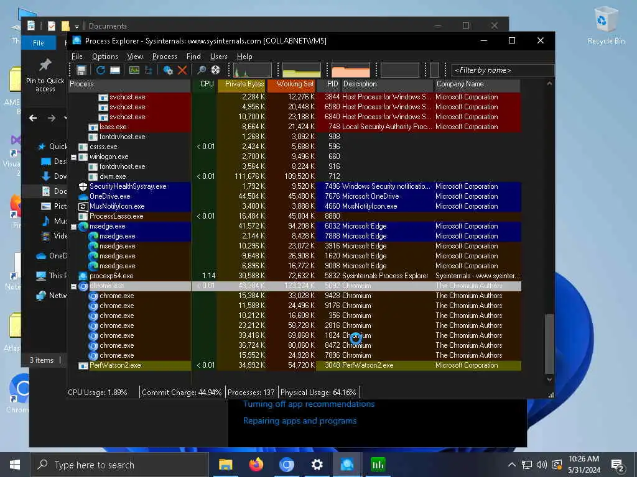Viewport: 637px width, 477px height.
Task: Open Settings gear from the taskbar
Action: (317, 465)
